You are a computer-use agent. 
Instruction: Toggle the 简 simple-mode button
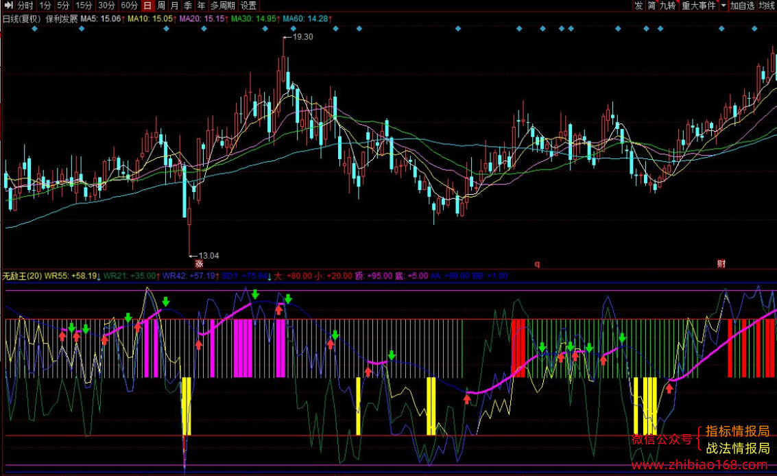pyautogui.click(x=652, y=5)
